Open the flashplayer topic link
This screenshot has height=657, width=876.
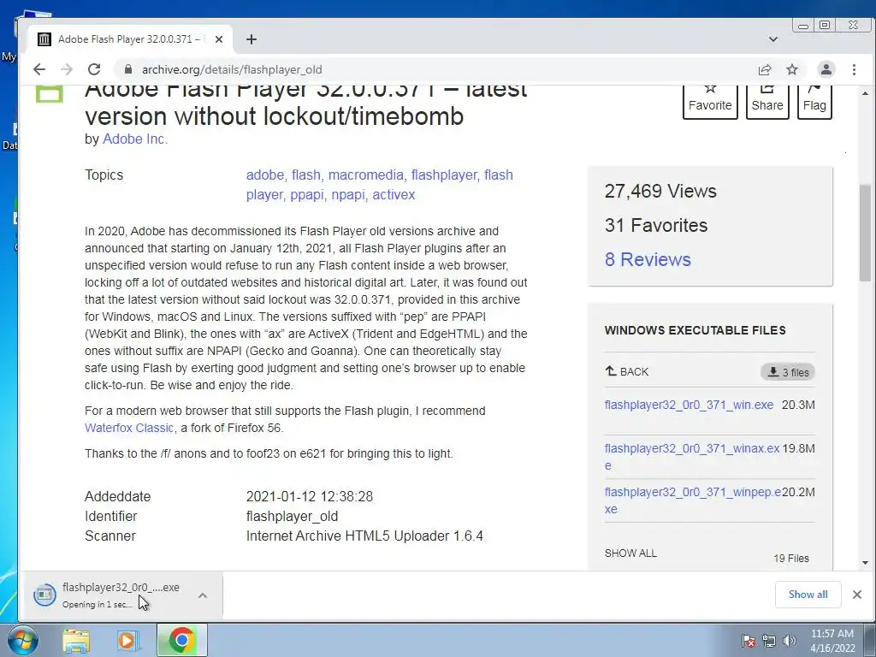click(x=444, y=175)
